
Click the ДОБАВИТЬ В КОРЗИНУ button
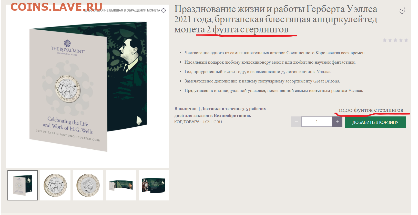[x=375, y=122]
